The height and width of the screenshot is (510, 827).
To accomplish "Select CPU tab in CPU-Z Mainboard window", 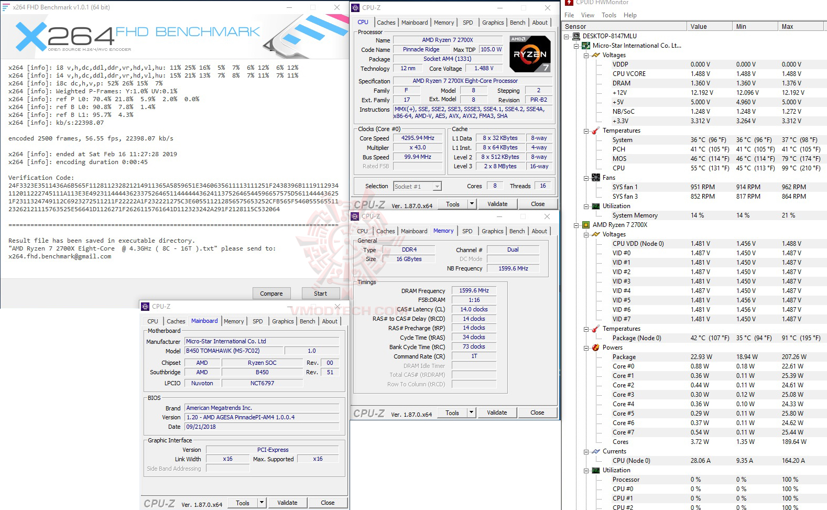I will click(x=153, y=321).
